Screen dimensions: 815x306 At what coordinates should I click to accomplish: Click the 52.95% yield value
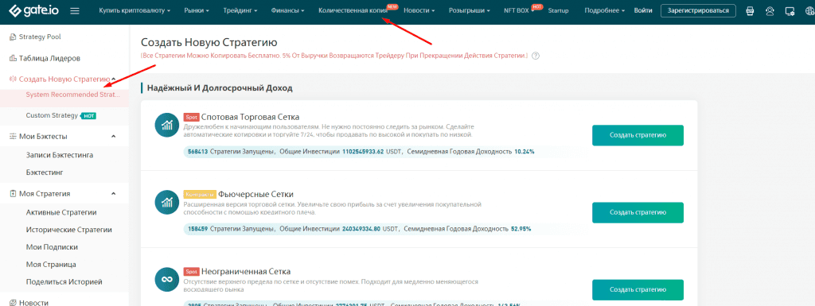click(521, 229)
